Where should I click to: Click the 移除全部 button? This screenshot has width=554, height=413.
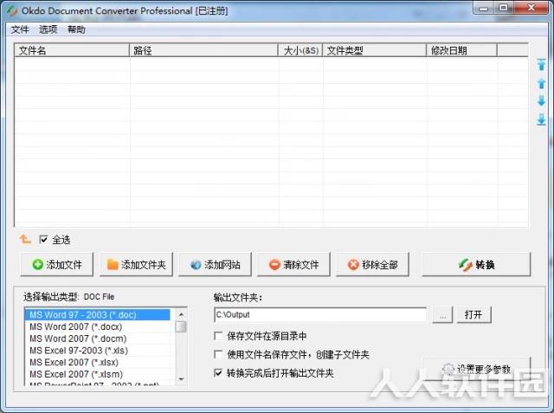tap(373, 264)
